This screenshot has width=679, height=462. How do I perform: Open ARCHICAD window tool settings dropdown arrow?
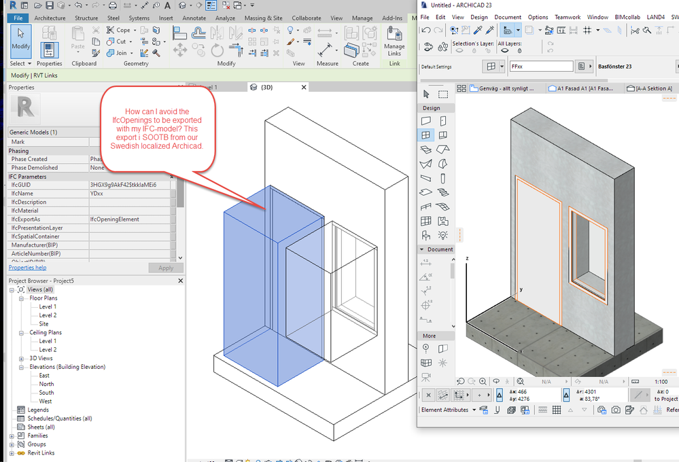(x=502, y=67)
